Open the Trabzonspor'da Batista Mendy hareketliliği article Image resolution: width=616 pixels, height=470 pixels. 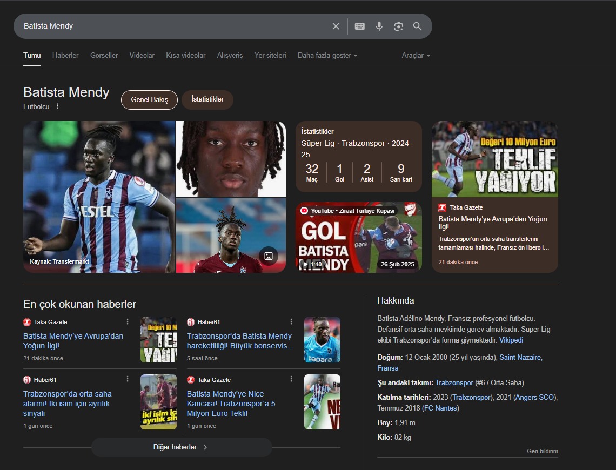click(x=240, y=341)
